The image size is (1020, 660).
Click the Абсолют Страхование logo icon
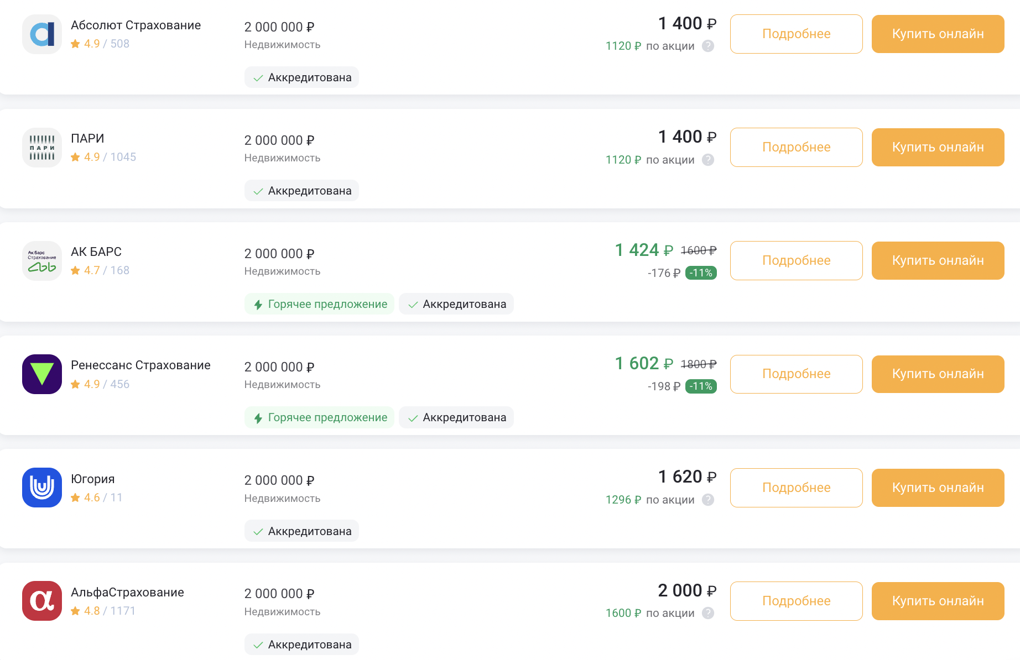[x=42, y=34]
